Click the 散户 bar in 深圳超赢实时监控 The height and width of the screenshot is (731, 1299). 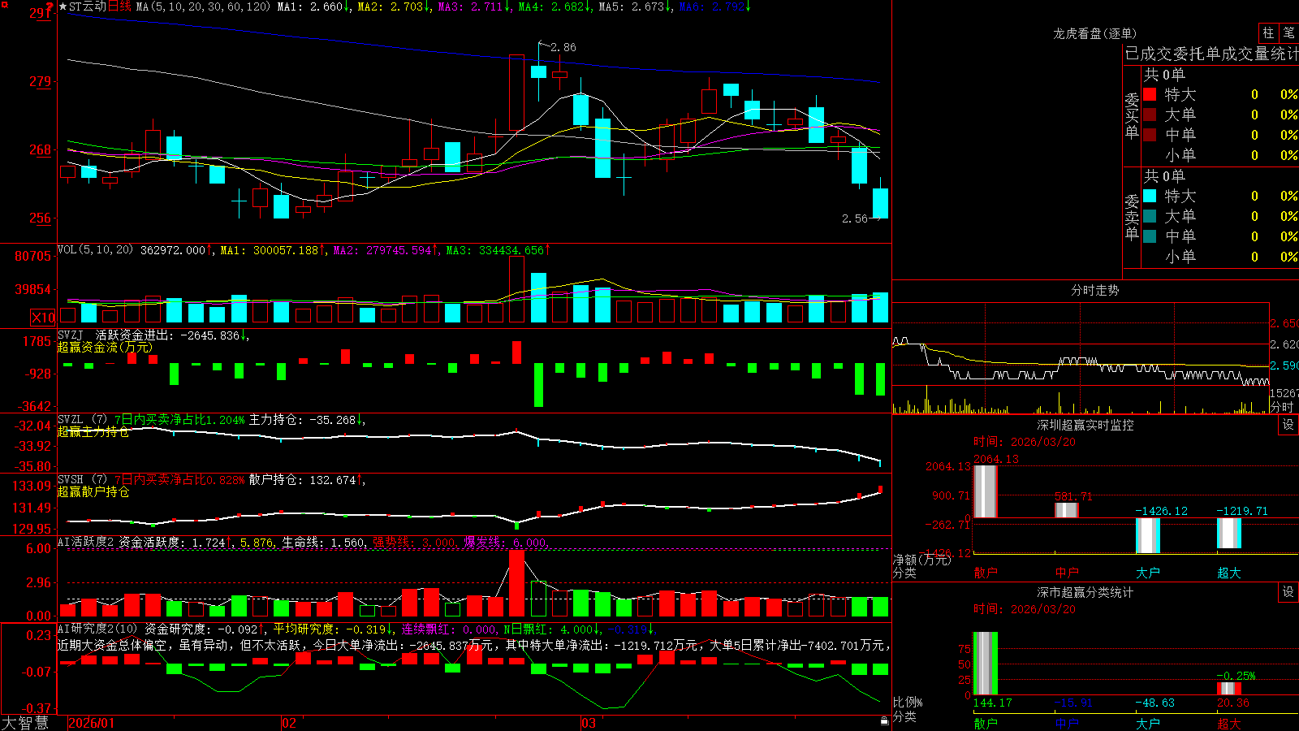click(x=986, y=491)
